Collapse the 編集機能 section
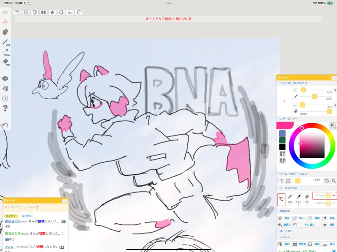 click(x=284, y=211)
